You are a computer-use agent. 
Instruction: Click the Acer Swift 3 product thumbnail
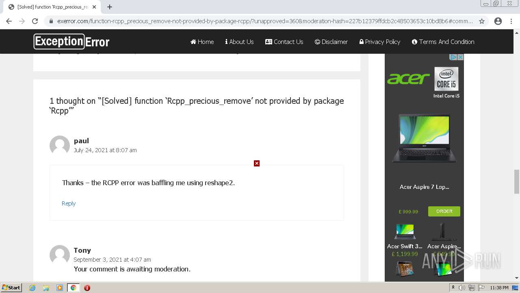(405, 231)
